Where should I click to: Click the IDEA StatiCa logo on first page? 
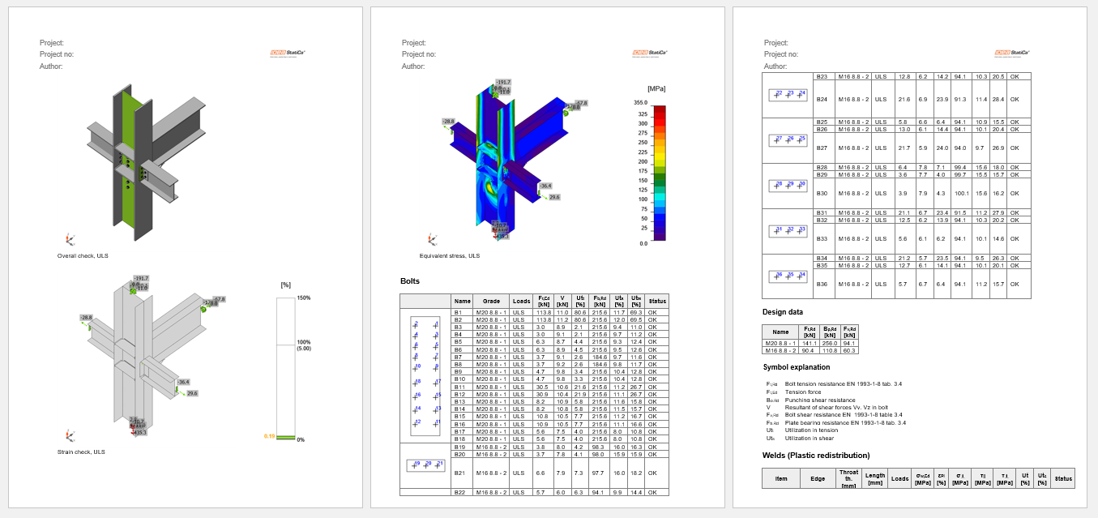[287, 54]
